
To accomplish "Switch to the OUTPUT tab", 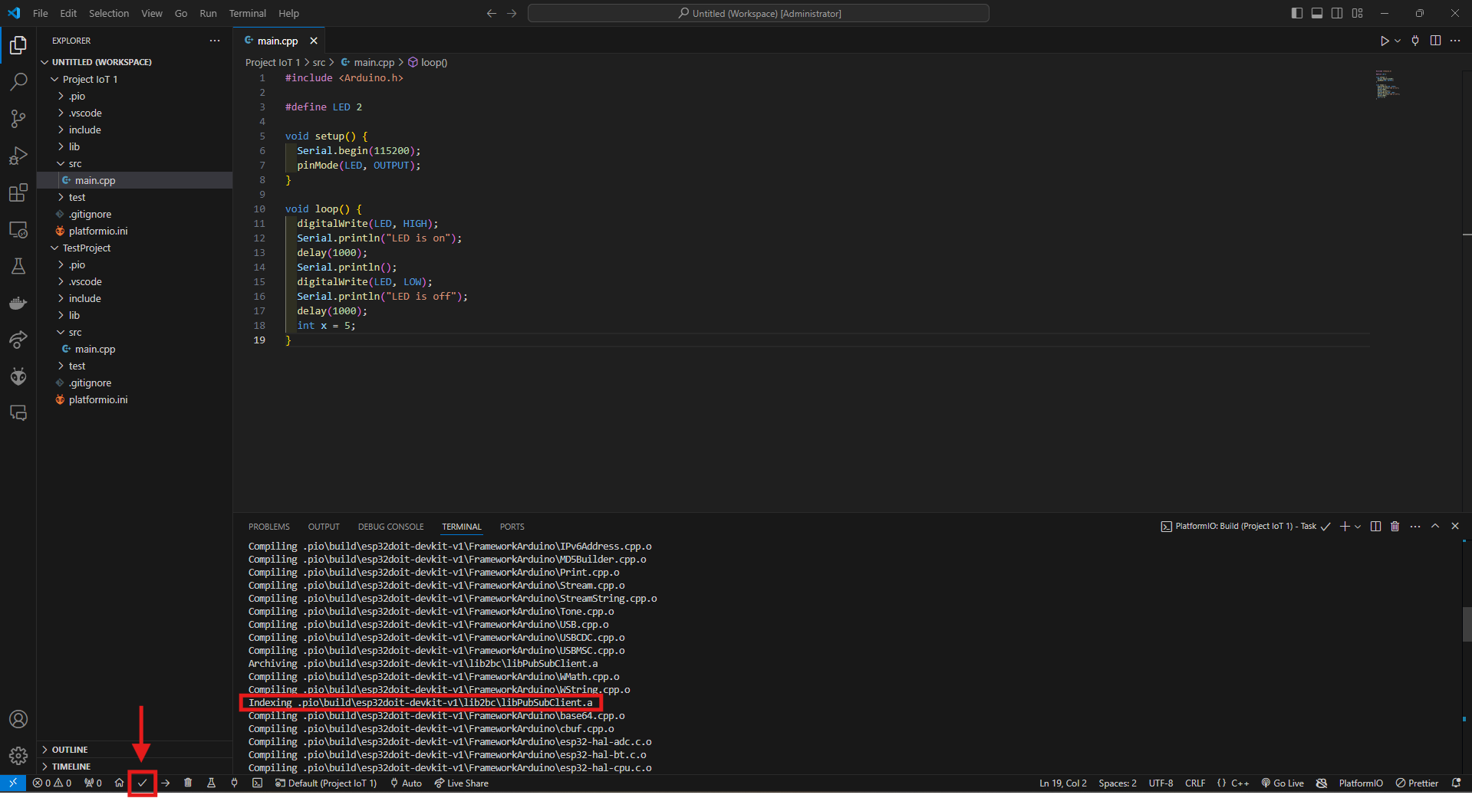I will pos(324,527).
